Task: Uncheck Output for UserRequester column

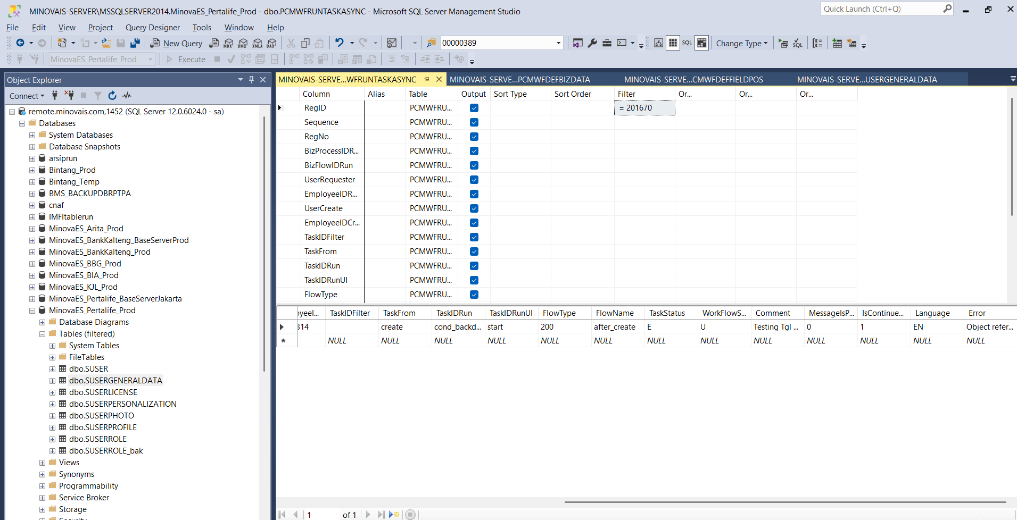Action: (x=474, y=180)
